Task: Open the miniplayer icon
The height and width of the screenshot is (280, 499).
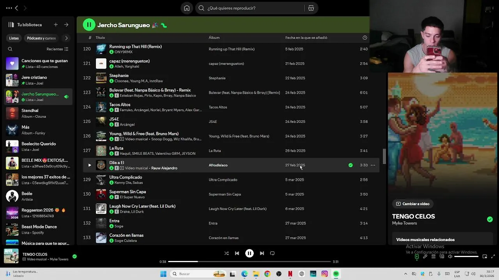Action: click(x=485, y=257)
